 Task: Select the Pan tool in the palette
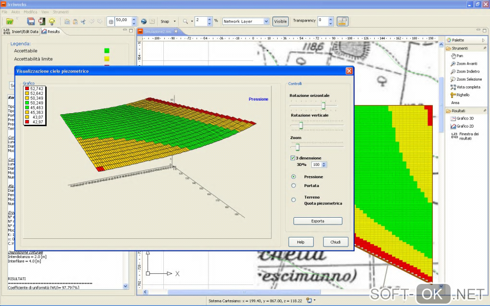click(459, 56)
